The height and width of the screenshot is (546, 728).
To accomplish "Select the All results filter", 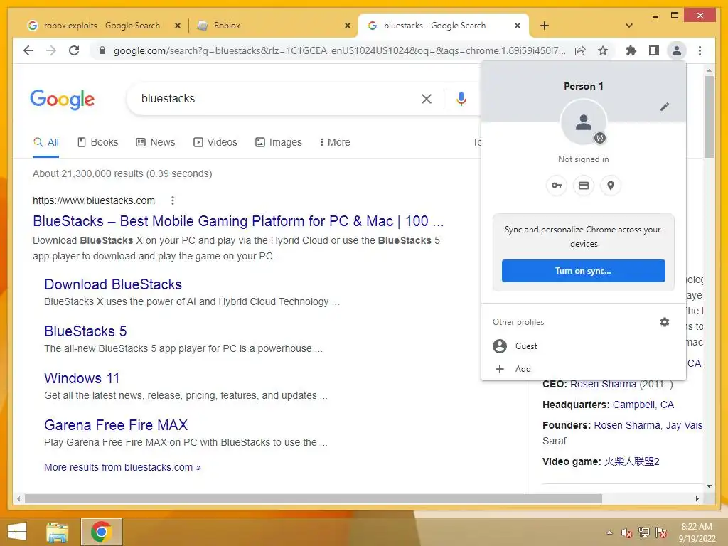I will click(x=46, y=142).
